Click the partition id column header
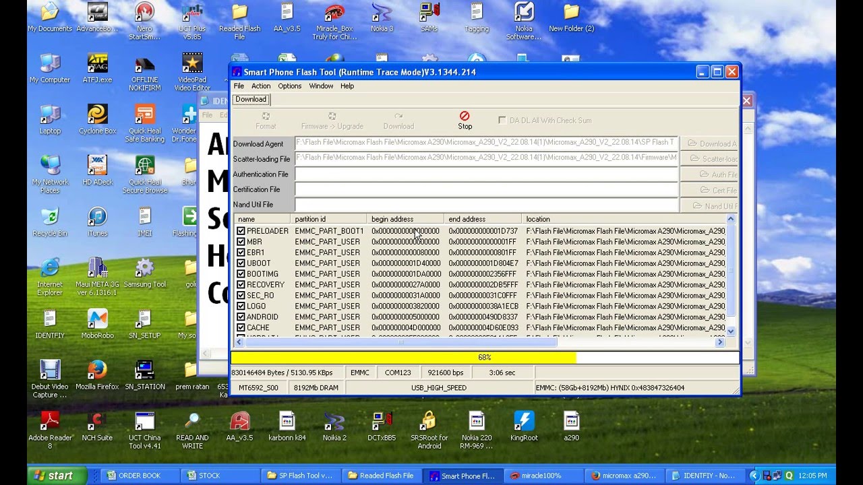 tap(329, 219)
